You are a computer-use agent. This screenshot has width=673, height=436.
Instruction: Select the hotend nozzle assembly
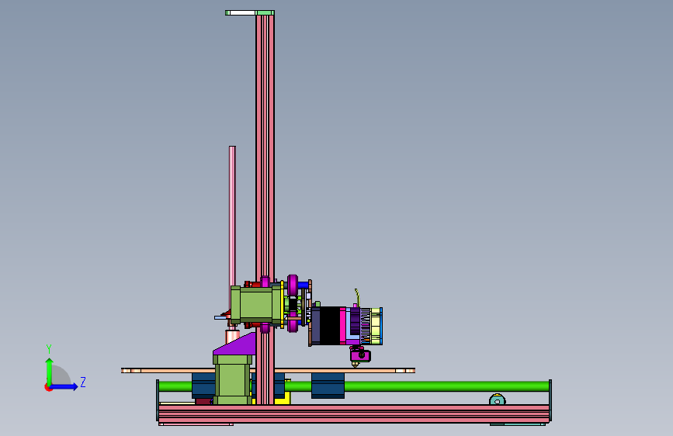click(x=359, y=356)
